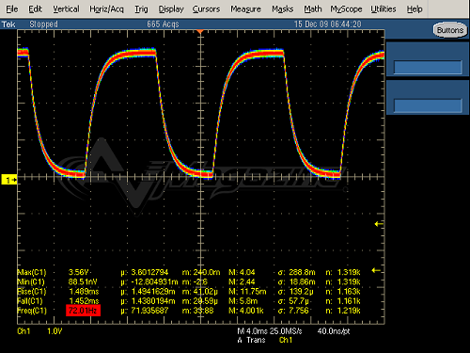Viewport: 470px width, 353px height.
Task: Click the upper yellow trigger level arrow
Action: pos(379,224)
